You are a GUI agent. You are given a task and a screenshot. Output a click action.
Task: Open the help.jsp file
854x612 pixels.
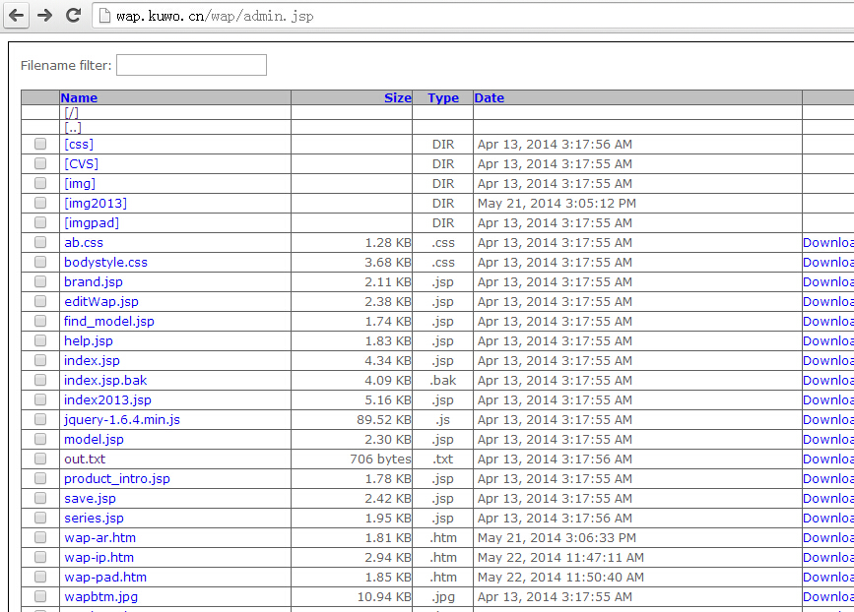point(89,340)
